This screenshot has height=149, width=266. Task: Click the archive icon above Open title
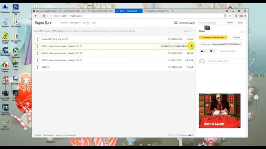(x=207, y=28)
